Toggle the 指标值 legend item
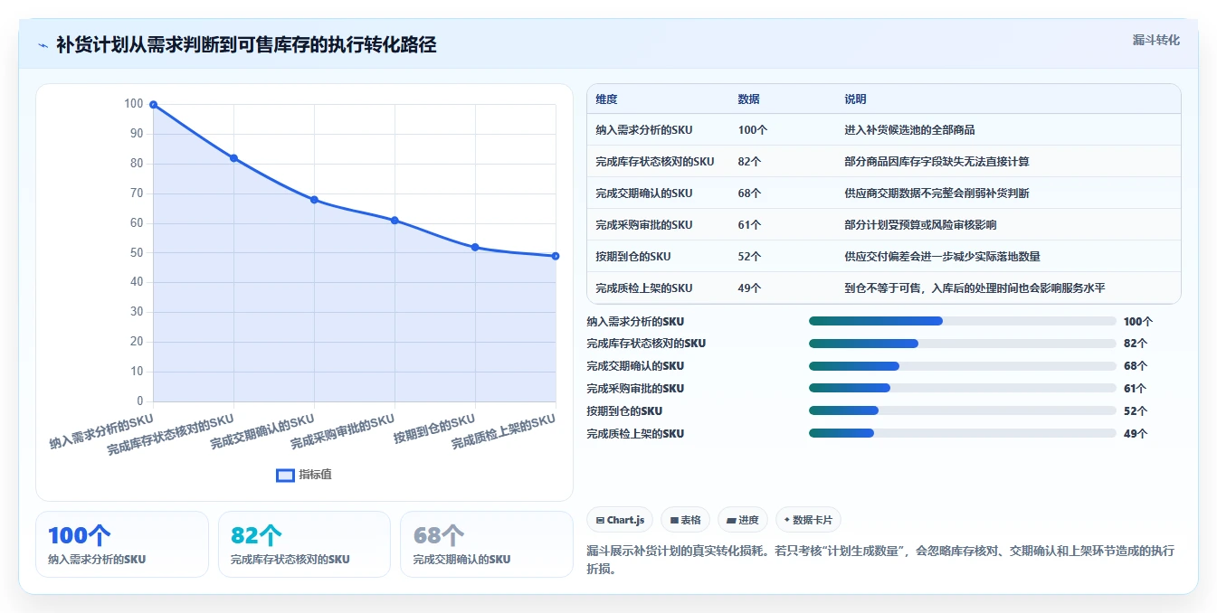The width and height of the screenshot is (1217, 613). 304,475
